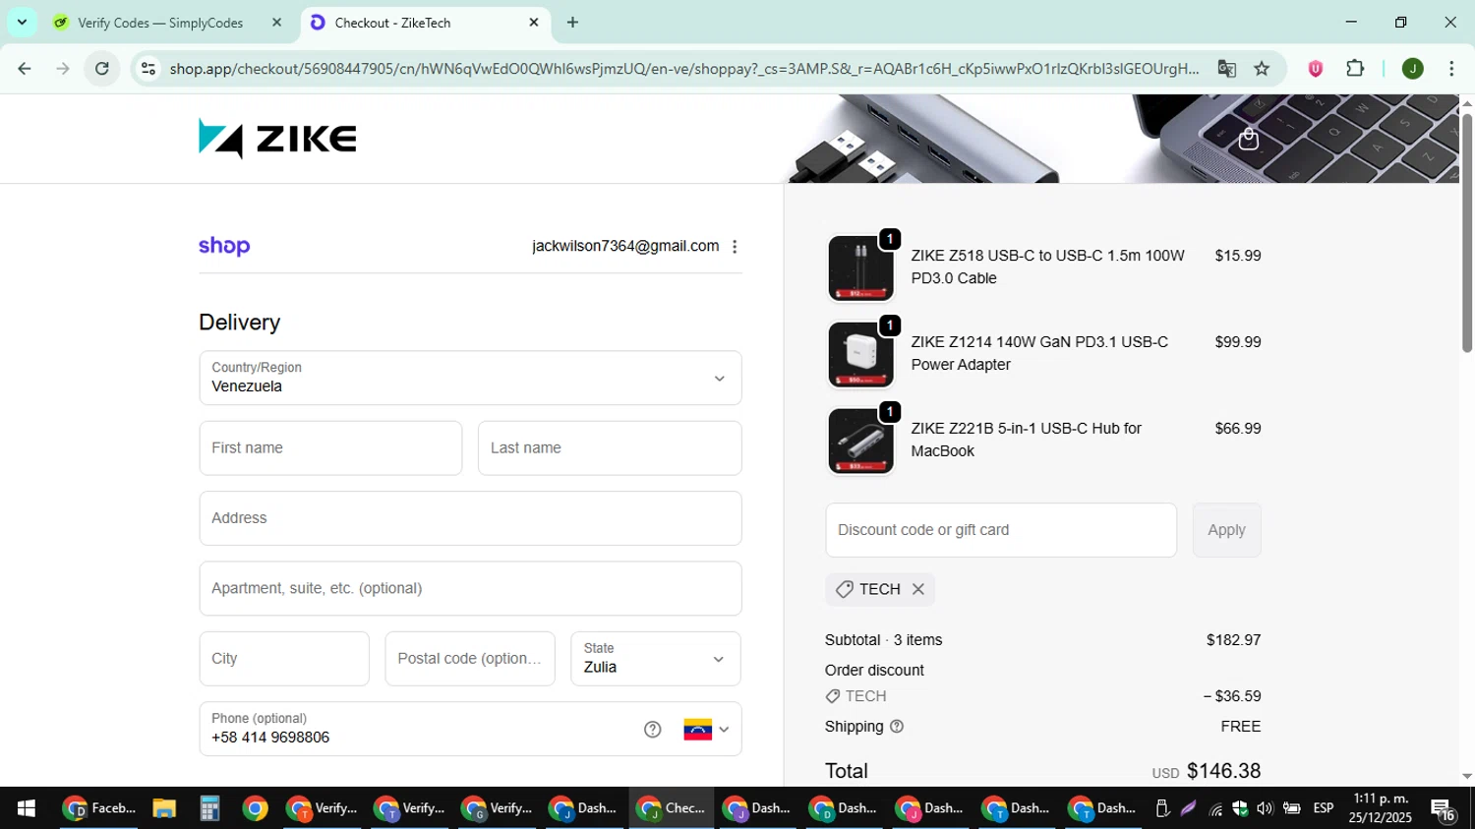
Task: Click the browser back arrow
Action: (25, 69)
